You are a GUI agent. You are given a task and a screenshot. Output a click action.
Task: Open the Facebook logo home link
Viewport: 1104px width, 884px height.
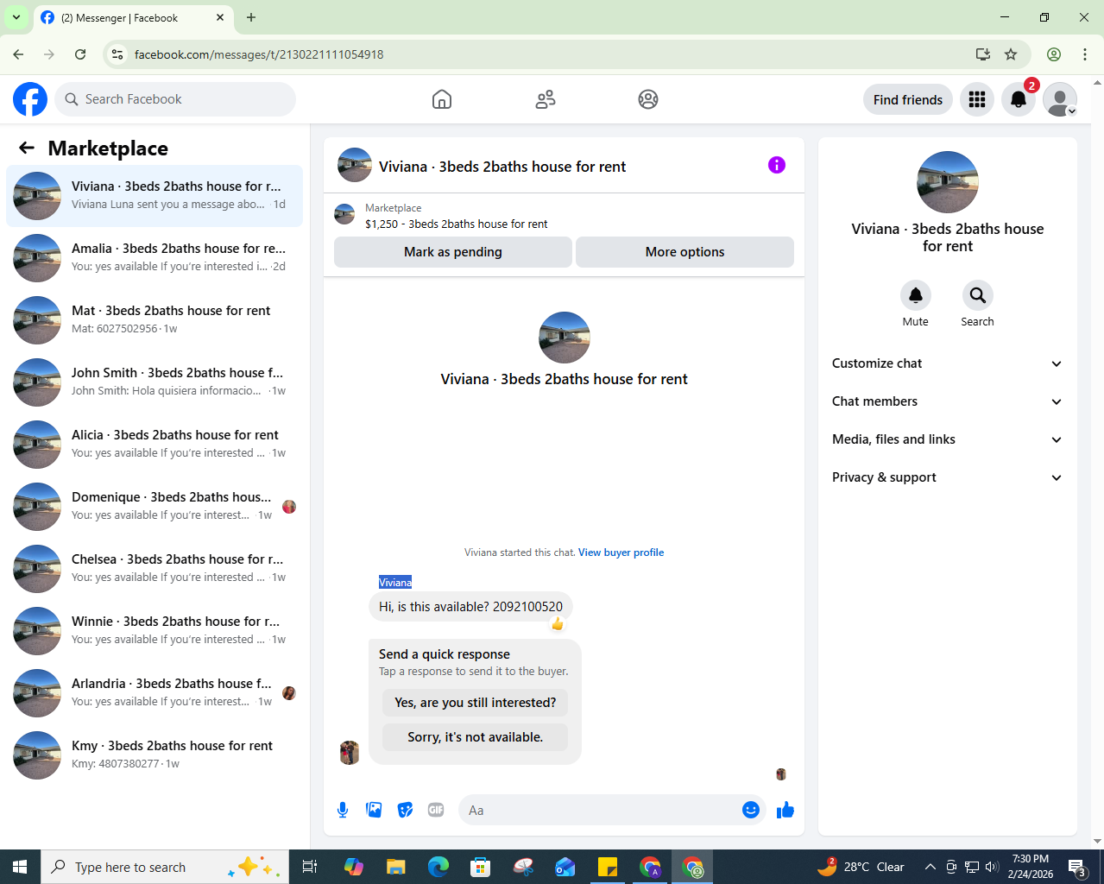[30, 99]
